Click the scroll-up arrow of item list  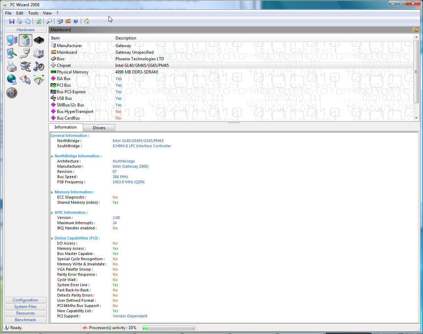pyautogui.click(x=416, y=37)
